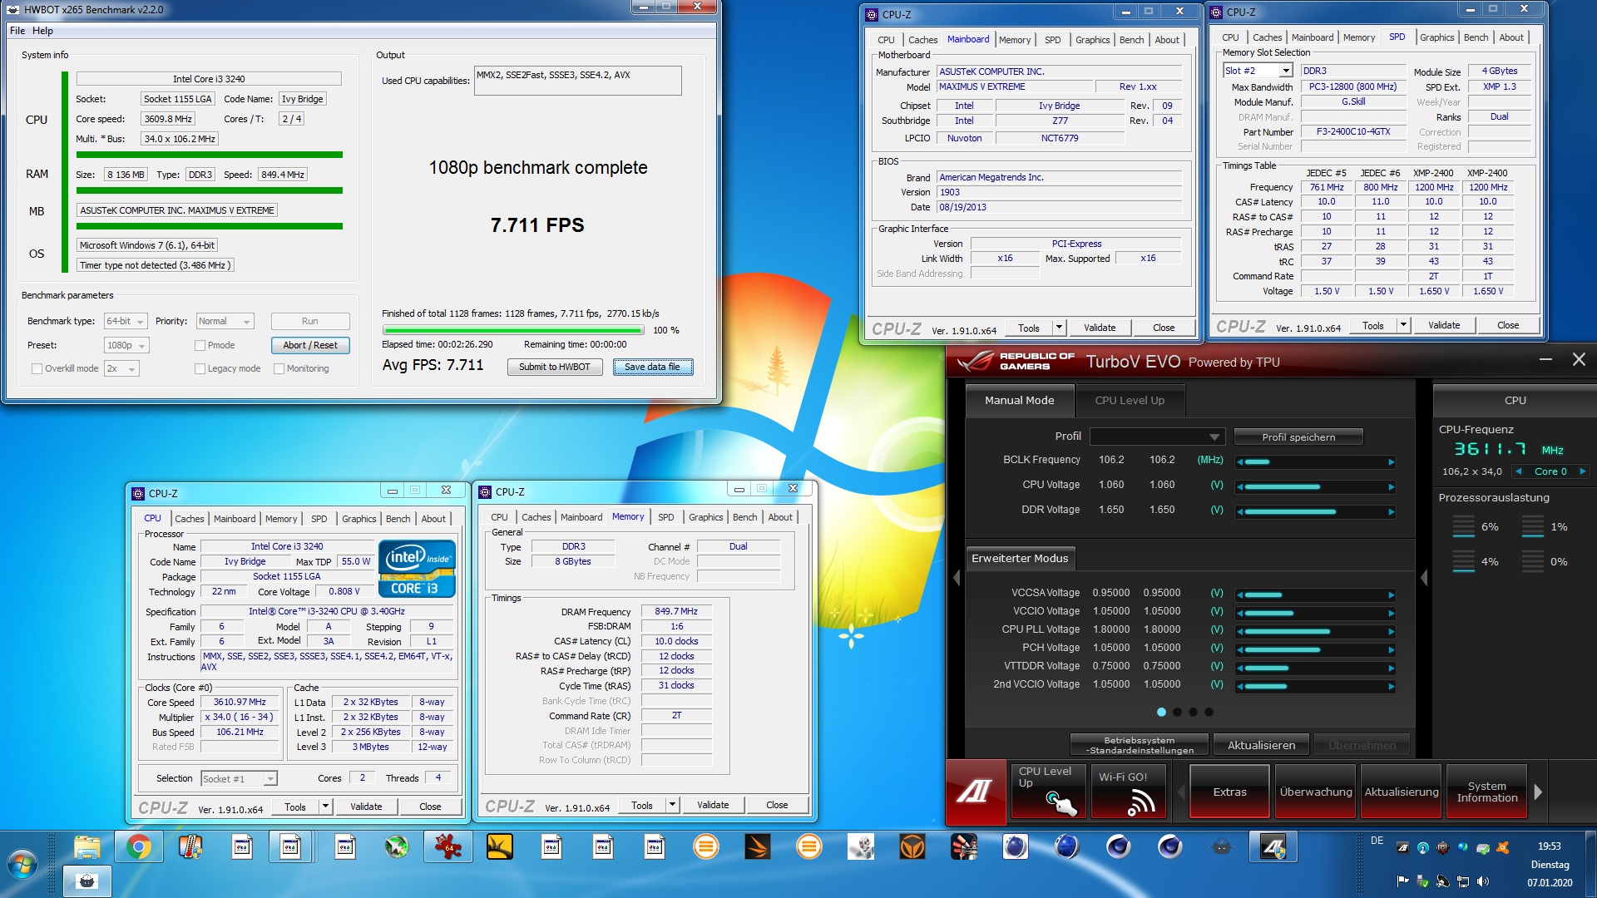Open Overkill 2x multiplier dropdown
This screenshot has width=1597, height=898.
[121, 368]
